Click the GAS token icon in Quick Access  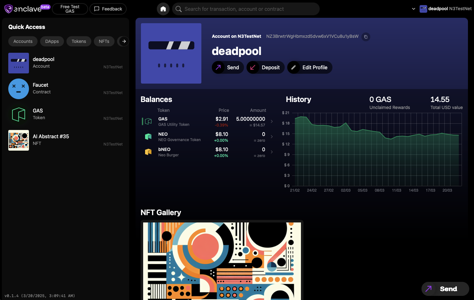point(18,115)
